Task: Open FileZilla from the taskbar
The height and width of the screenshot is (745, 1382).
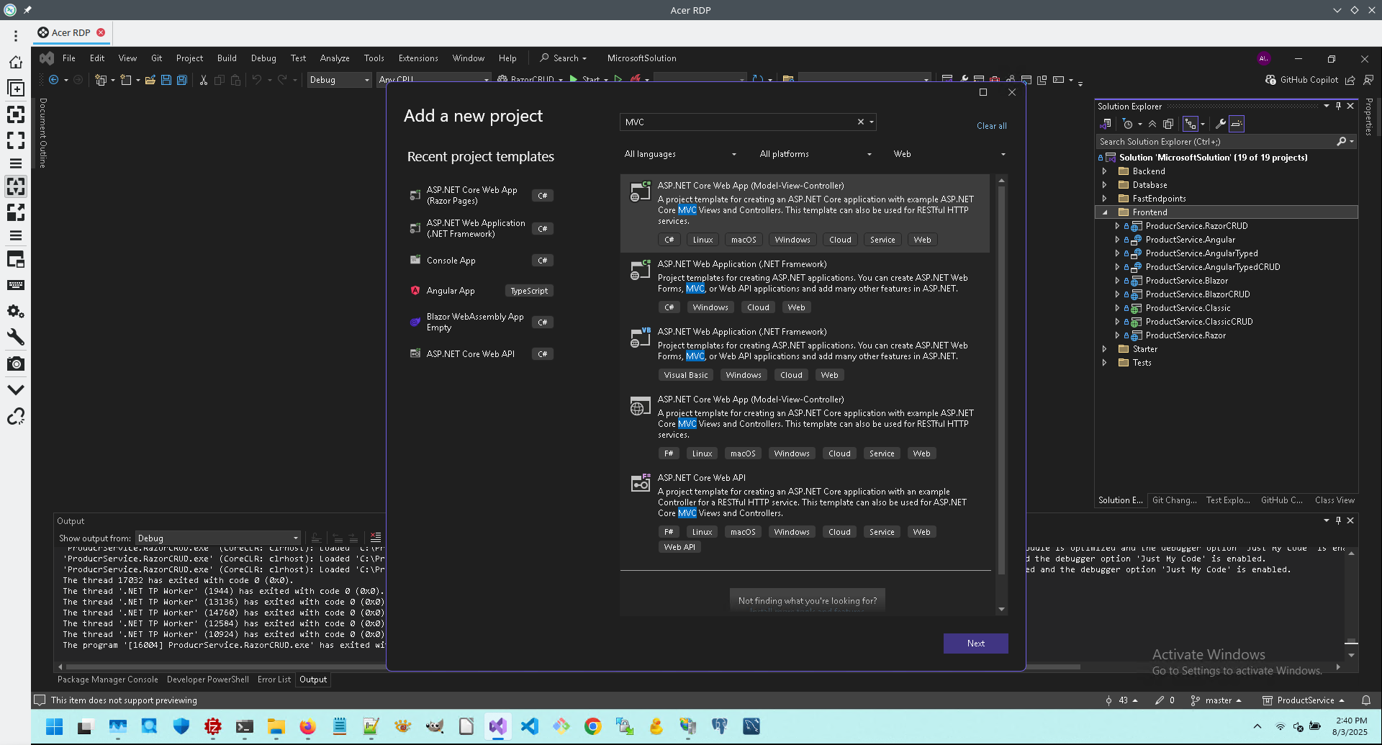Action: point(212,726)
